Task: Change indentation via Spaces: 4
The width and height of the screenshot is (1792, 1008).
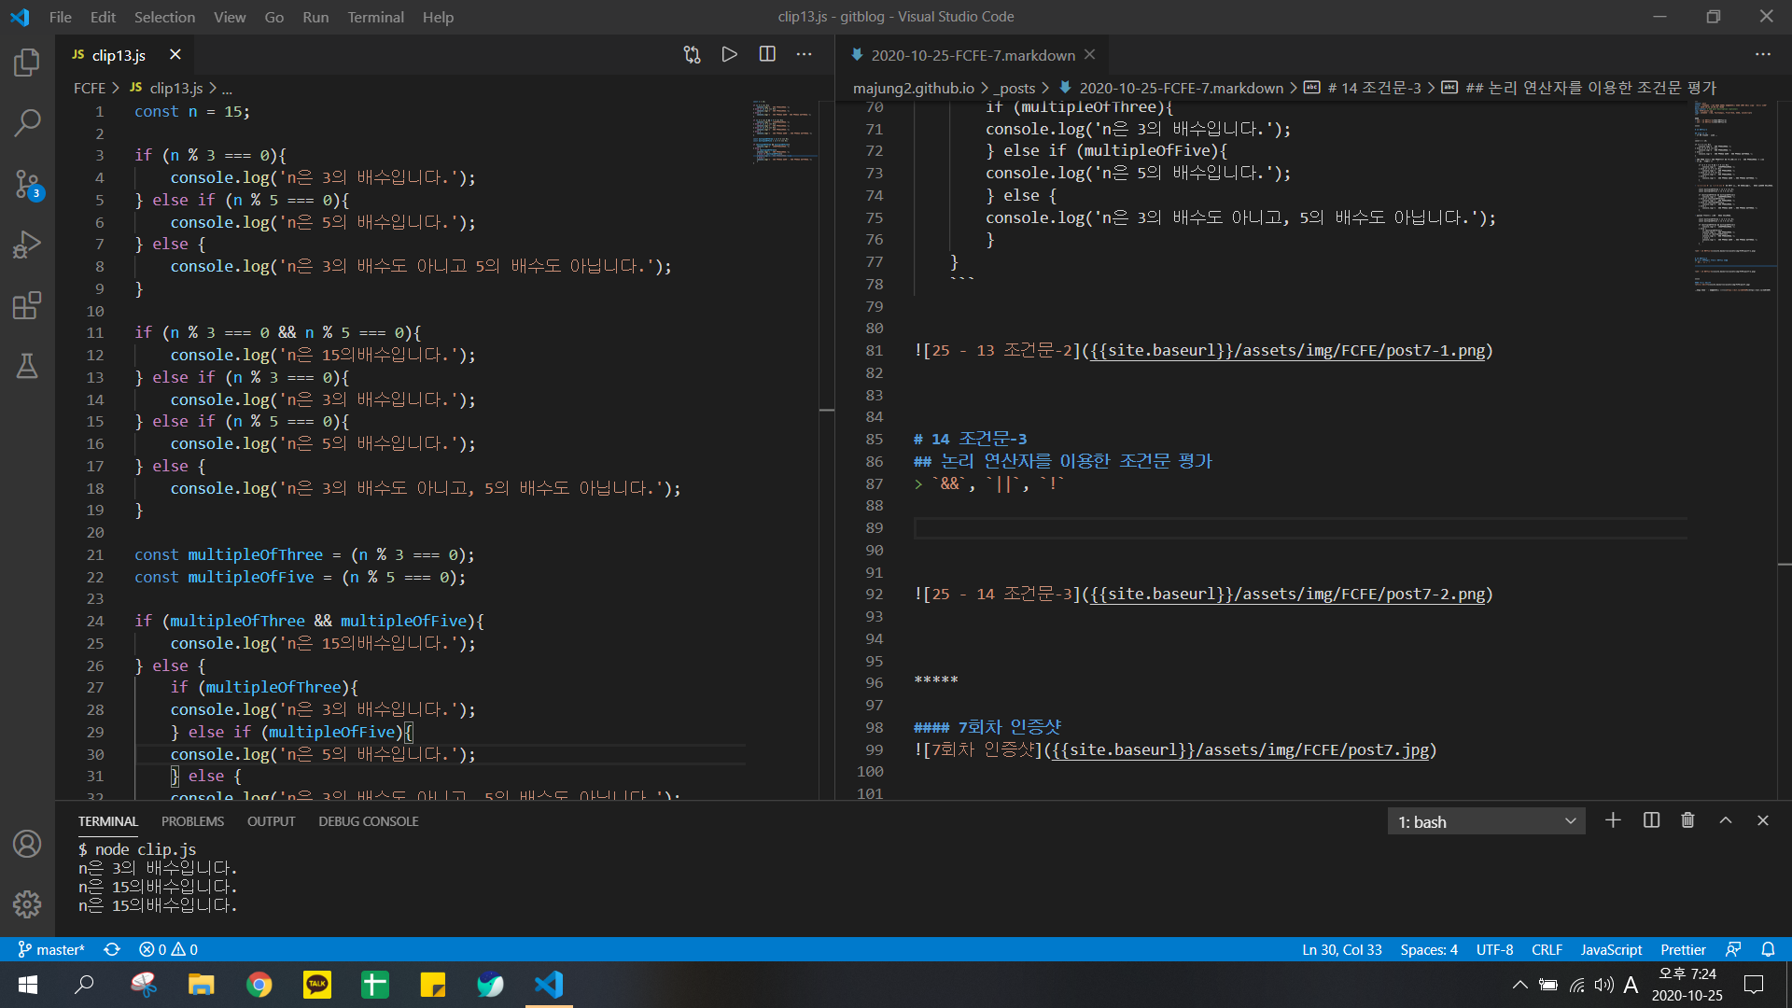Action: 1428,949
